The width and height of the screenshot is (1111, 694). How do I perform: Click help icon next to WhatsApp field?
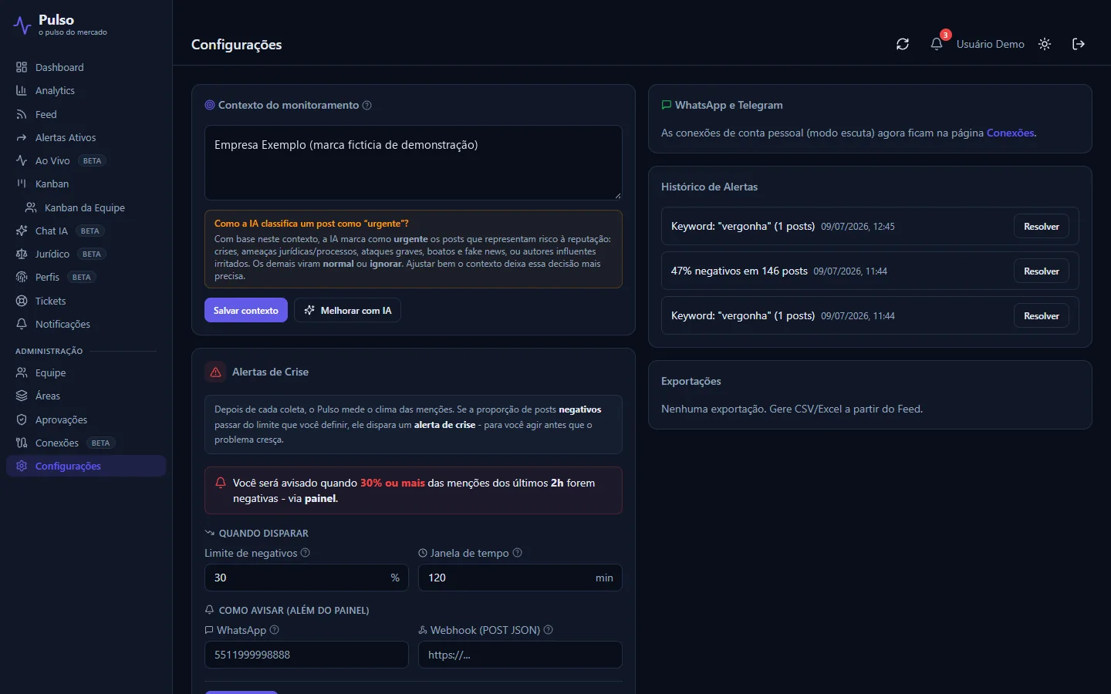click(x=275, y=630)
